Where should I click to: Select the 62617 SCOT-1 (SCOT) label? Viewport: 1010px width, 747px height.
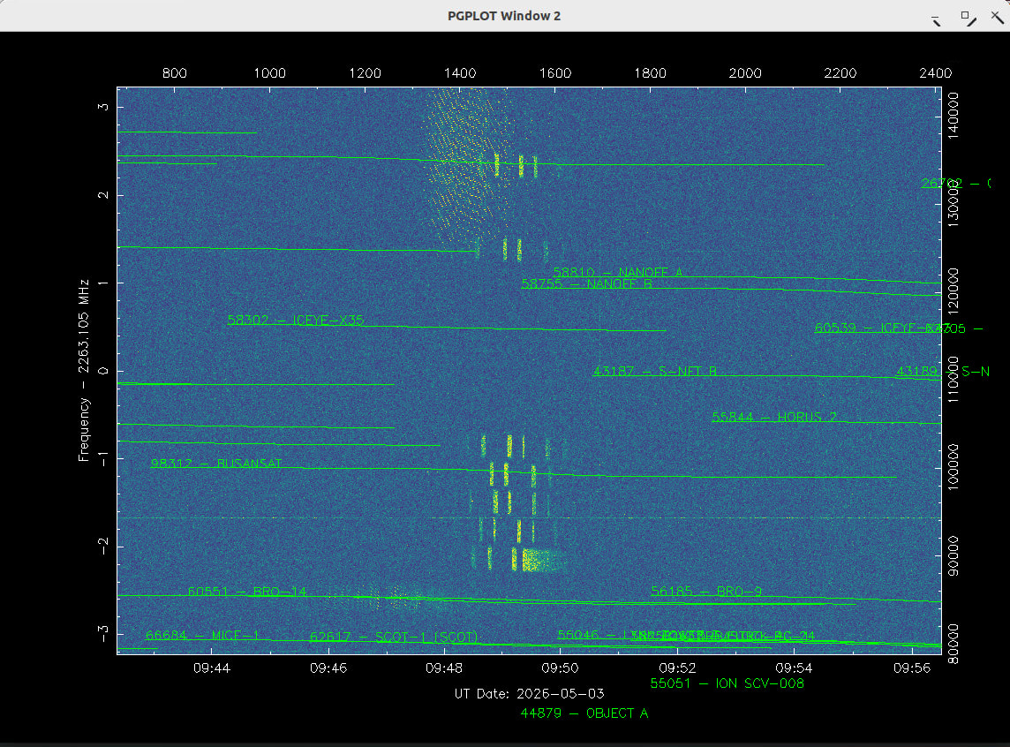[395, 637]
